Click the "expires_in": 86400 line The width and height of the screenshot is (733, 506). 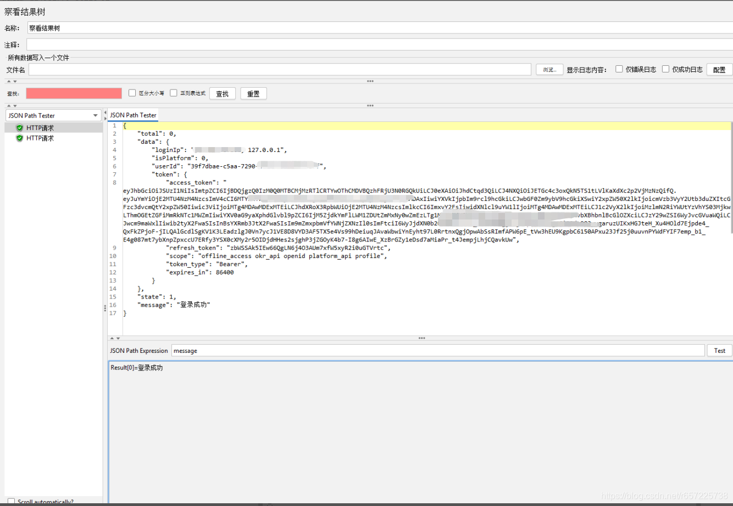coord(199,272)
